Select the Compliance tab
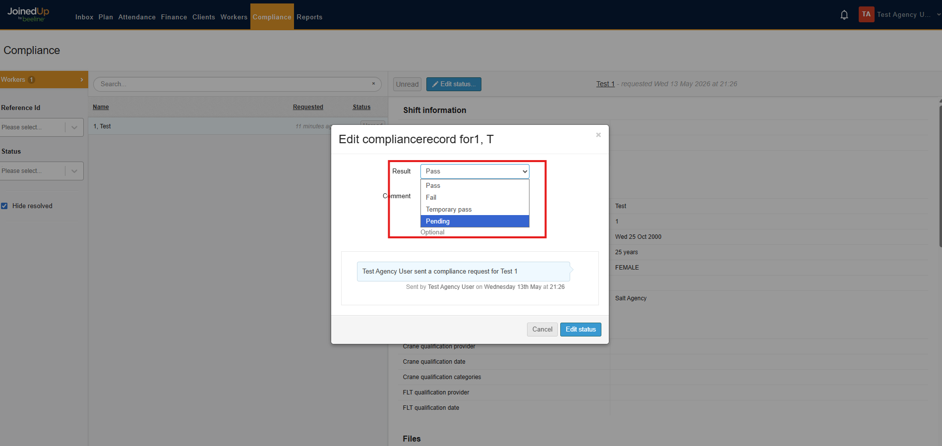This screenshot has height=446, width=942. point(272,17)
